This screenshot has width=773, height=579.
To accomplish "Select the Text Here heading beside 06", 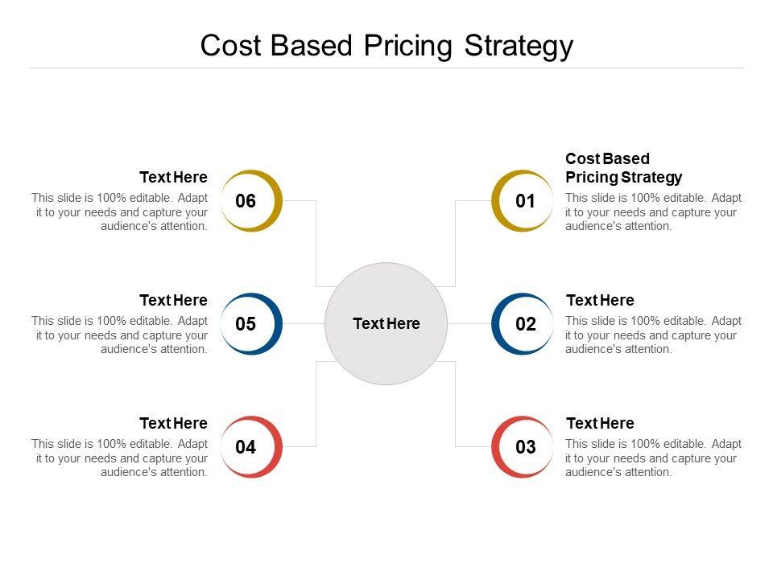I will tap(173, 178).
